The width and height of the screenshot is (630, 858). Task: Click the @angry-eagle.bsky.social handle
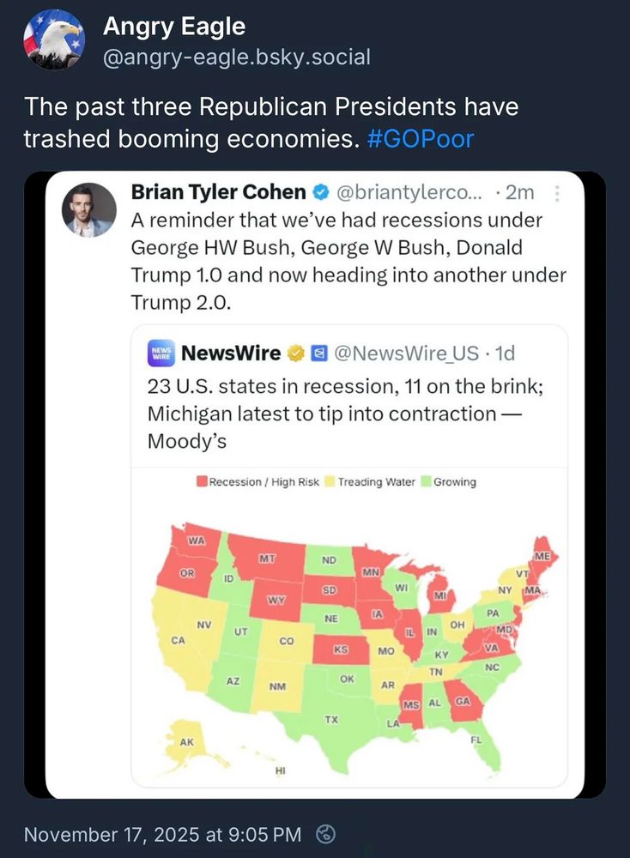click(x=236, y=57)
